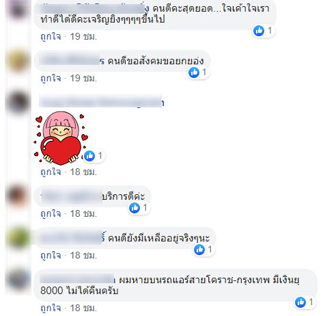Open blurred commenter name above the heart sticker
The height and width of the screenshot is (316, 323).
click(101, 102)
